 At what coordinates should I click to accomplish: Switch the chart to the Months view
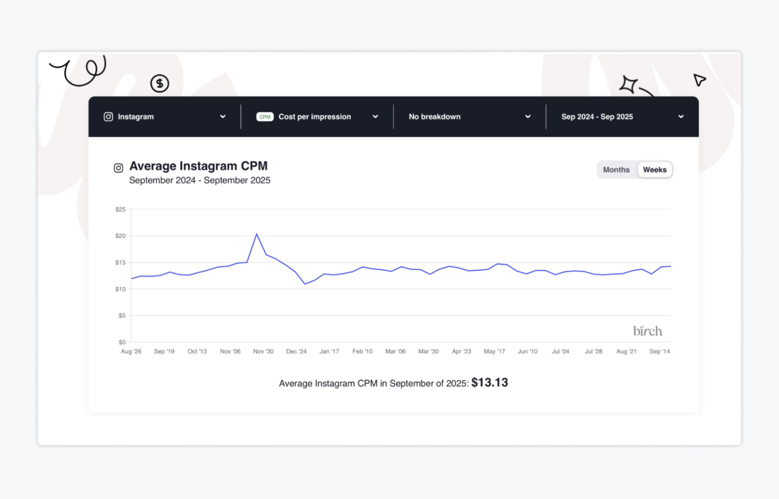pyautogui.click(x=616, y=170)
